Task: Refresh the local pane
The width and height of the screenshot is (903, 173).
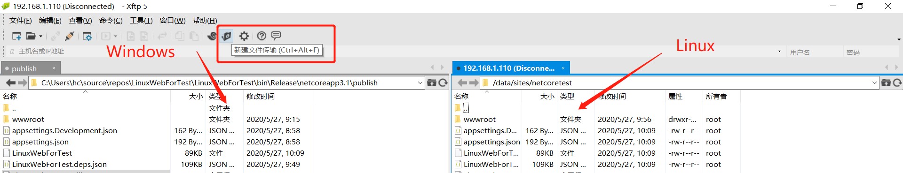Action: 443,83
